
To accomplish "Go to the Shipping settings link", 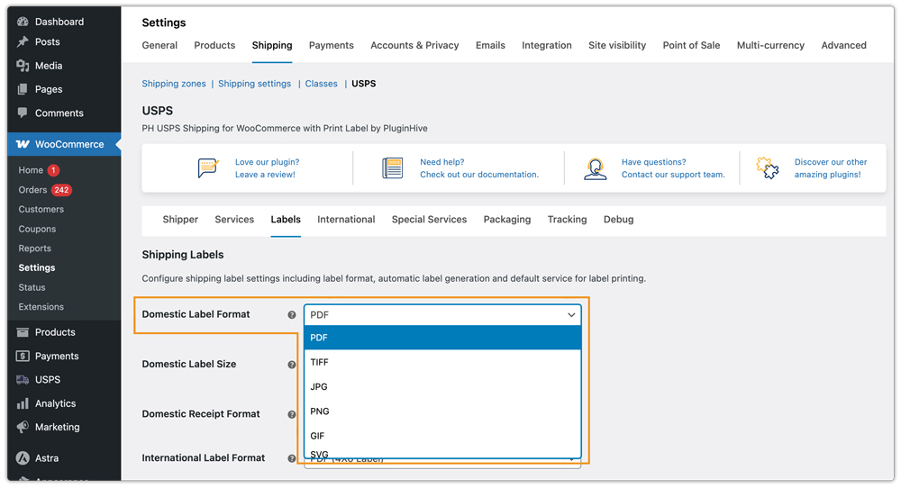I will [x=255, y=84].
